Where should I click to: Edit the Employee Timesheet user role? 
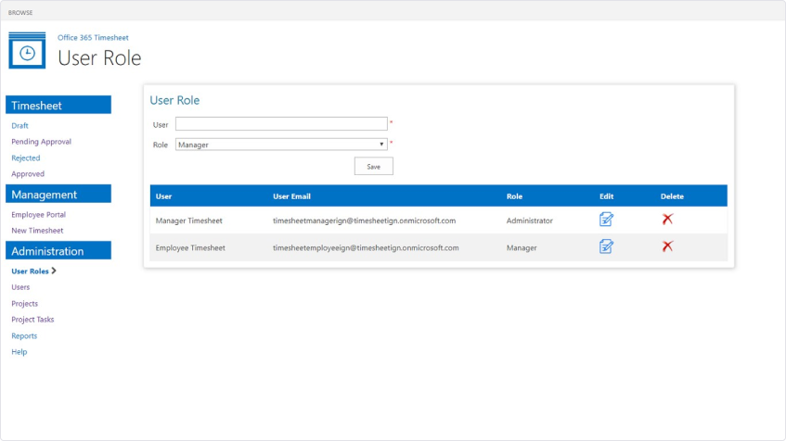coord(606,246)
